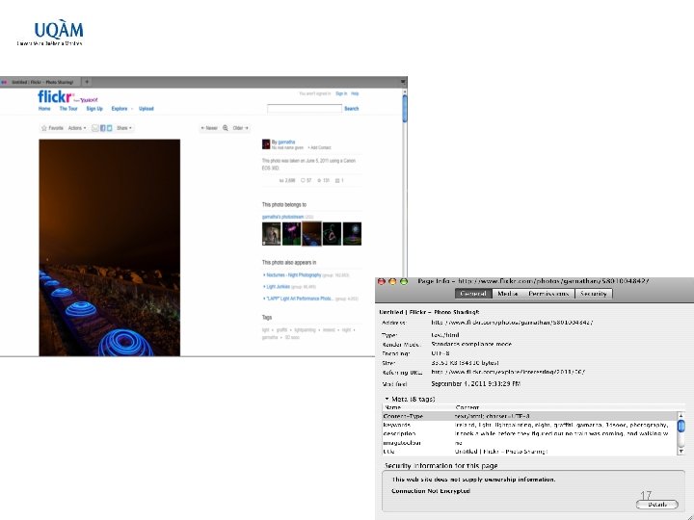Open the Actions dropdown menu

(x=76, y=128)
